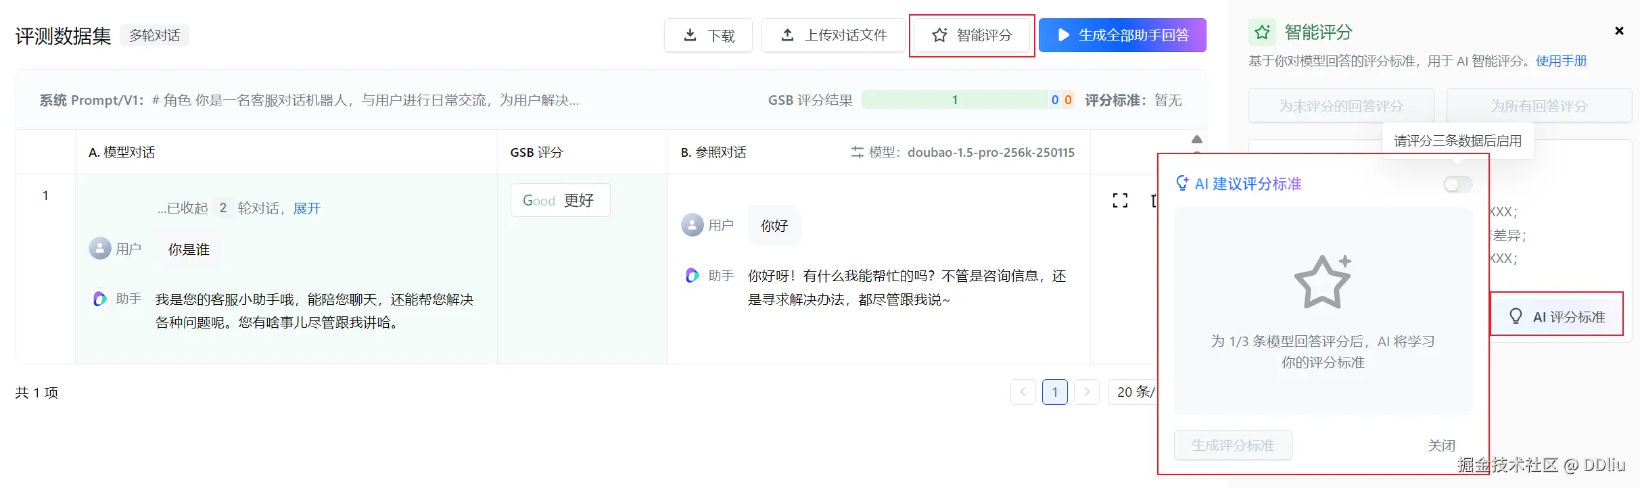Click the 生成评分标准 button
The image size is (1640, 488).
[1233, 445]
